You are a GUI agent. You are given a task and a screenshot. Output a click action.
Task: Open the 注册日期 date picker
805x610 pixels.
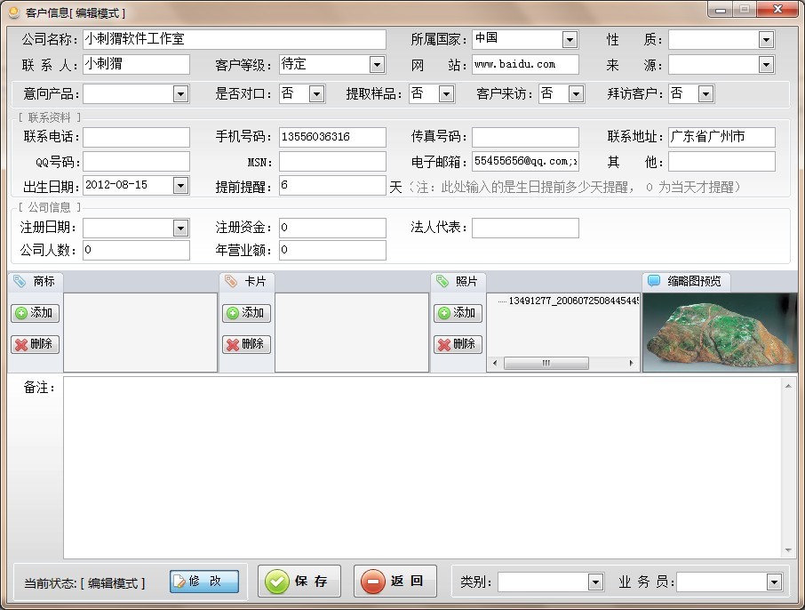(x=180, y=228)
